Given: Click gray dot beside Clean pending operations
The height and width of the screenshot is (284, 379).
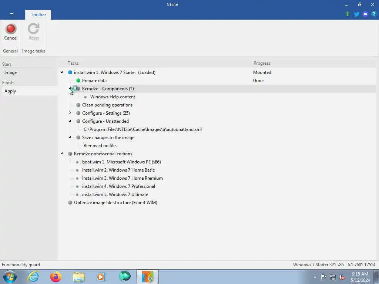Looking at the screenshot, I should click(x=78, y=105).
